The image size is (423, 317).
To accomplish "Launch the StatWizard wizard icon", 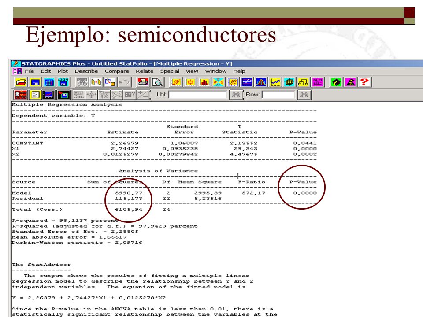I will pyautogui.click(x=350, y=82).
